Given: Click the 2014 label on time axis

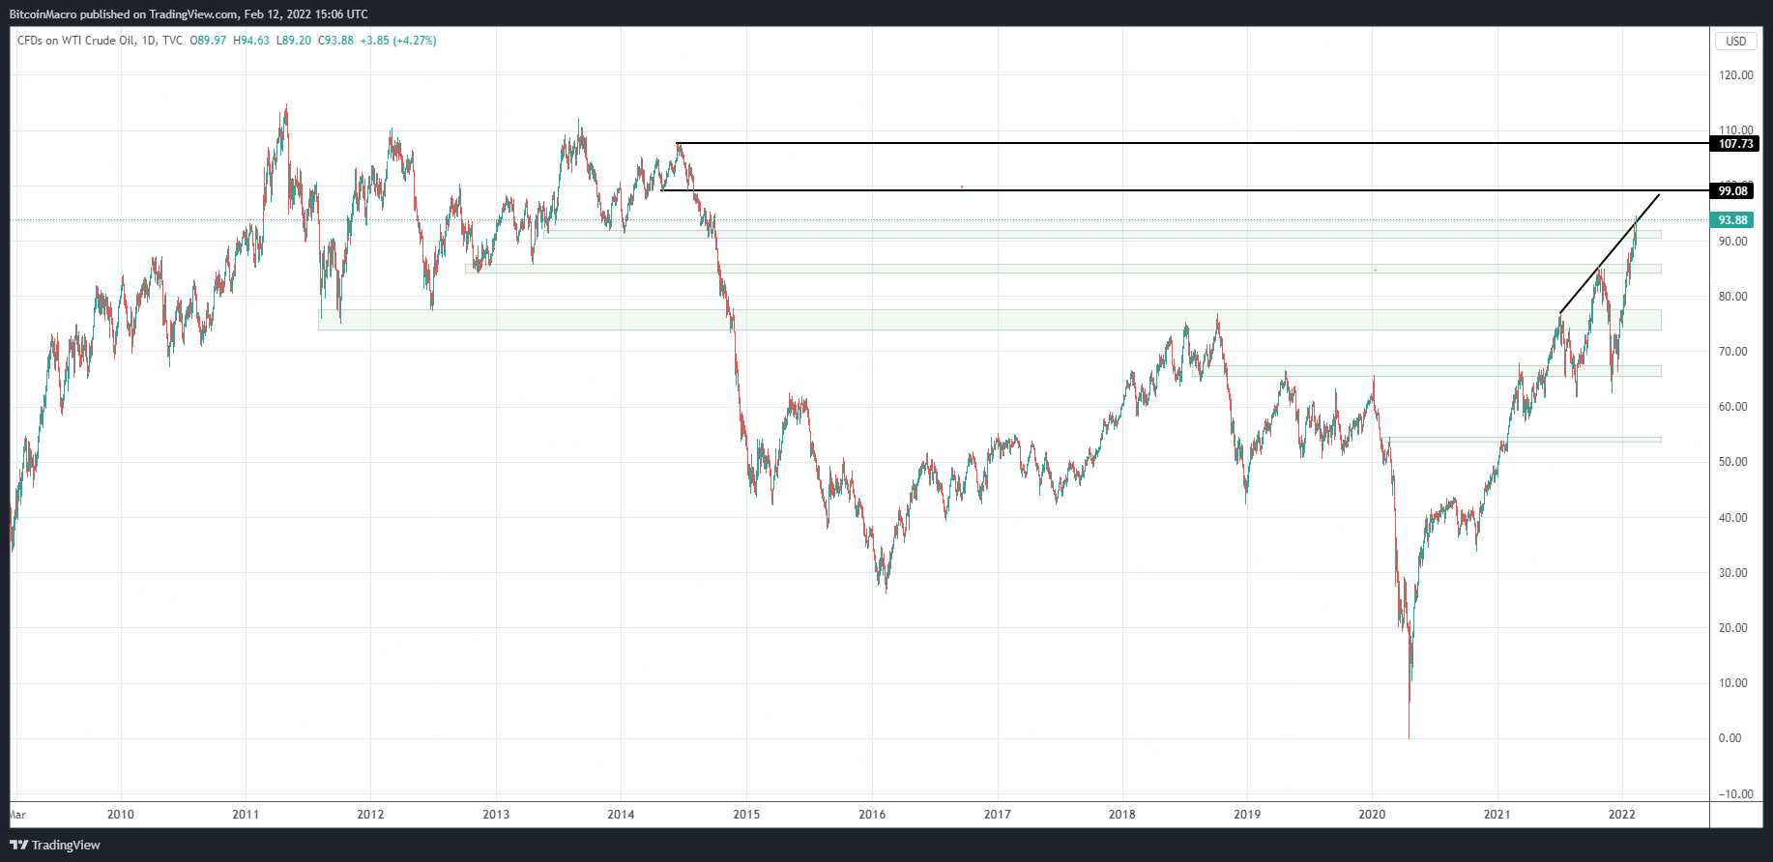Looking at the screenshot, I should (x=621, y=815).
